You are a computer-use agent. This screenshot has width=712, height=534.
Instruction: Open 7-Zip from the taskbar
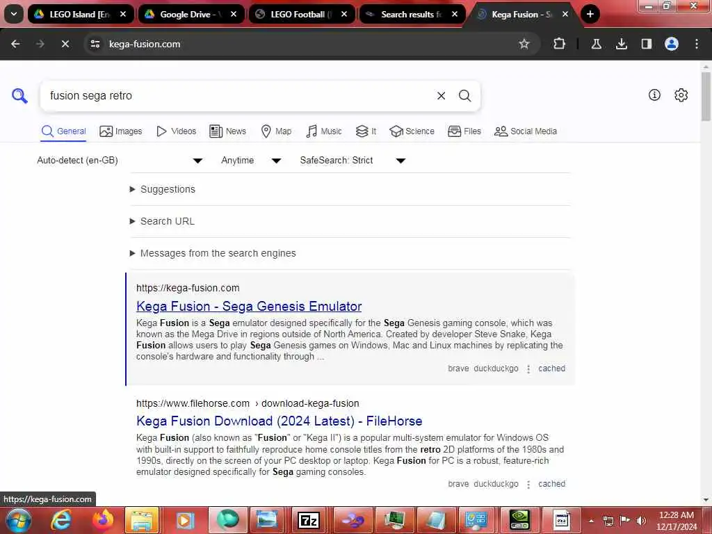[x=309, y=520]
